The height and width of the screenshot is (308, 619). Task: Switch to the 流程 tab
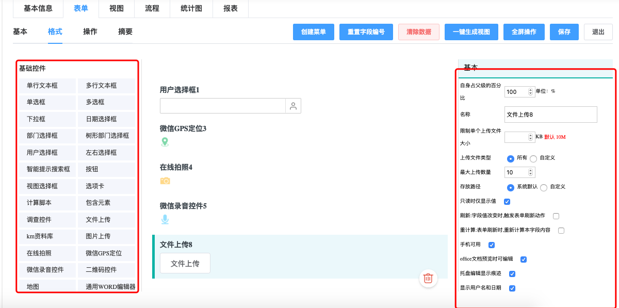pyautogui.click(x=152, y=9)
